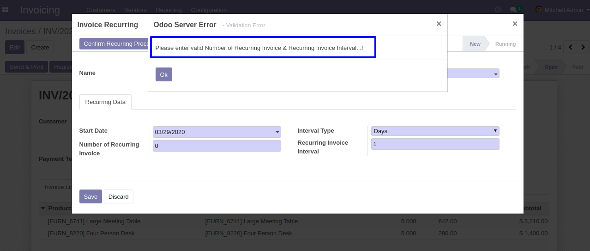Go to previous record arrow
590x251 pixels.
click(x=571, y=47)
